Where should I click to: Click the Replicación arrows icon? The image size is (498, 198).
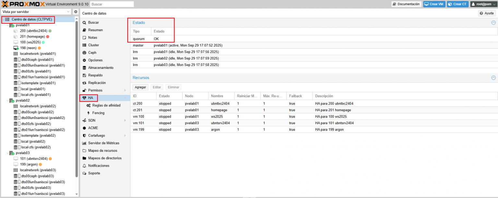click(84, 83)
